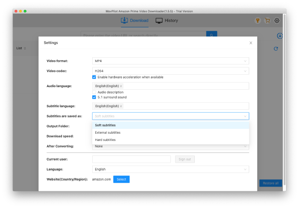Disable hardware acceleration checkbox
This screenshot has width=299, height=208.
pyautogui.click(x=94, y=77)
